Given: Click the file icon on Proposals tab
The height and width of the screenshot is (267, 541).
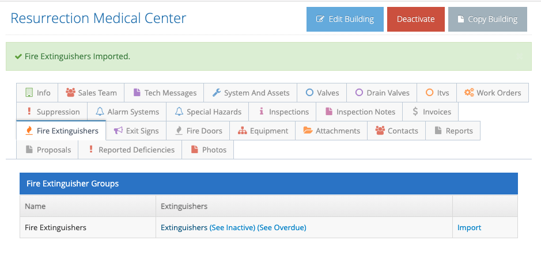Looking at the screenshot, I should 29,149.
